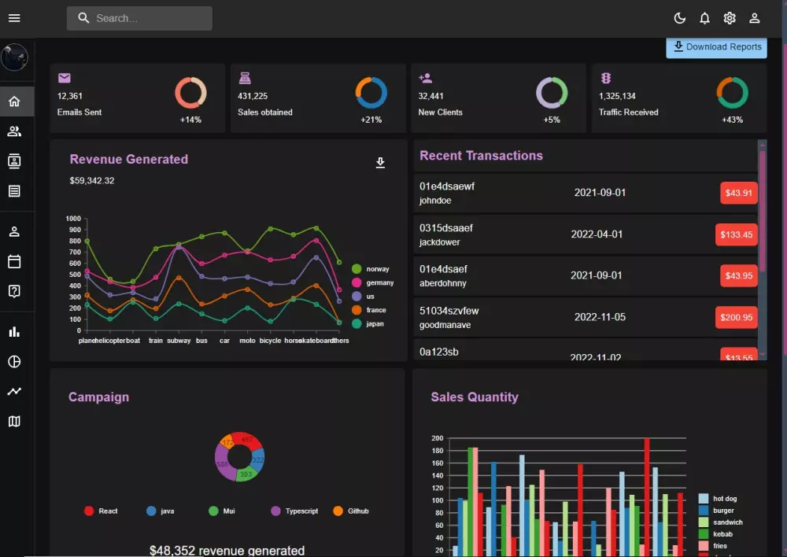Open the notifications bell
Viewport: 787px width, 557px height.
tap(704, 17)
